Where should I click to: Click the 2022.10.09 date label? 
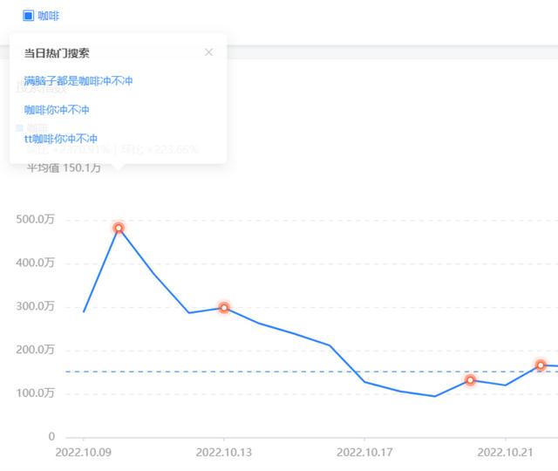point(84,452)
